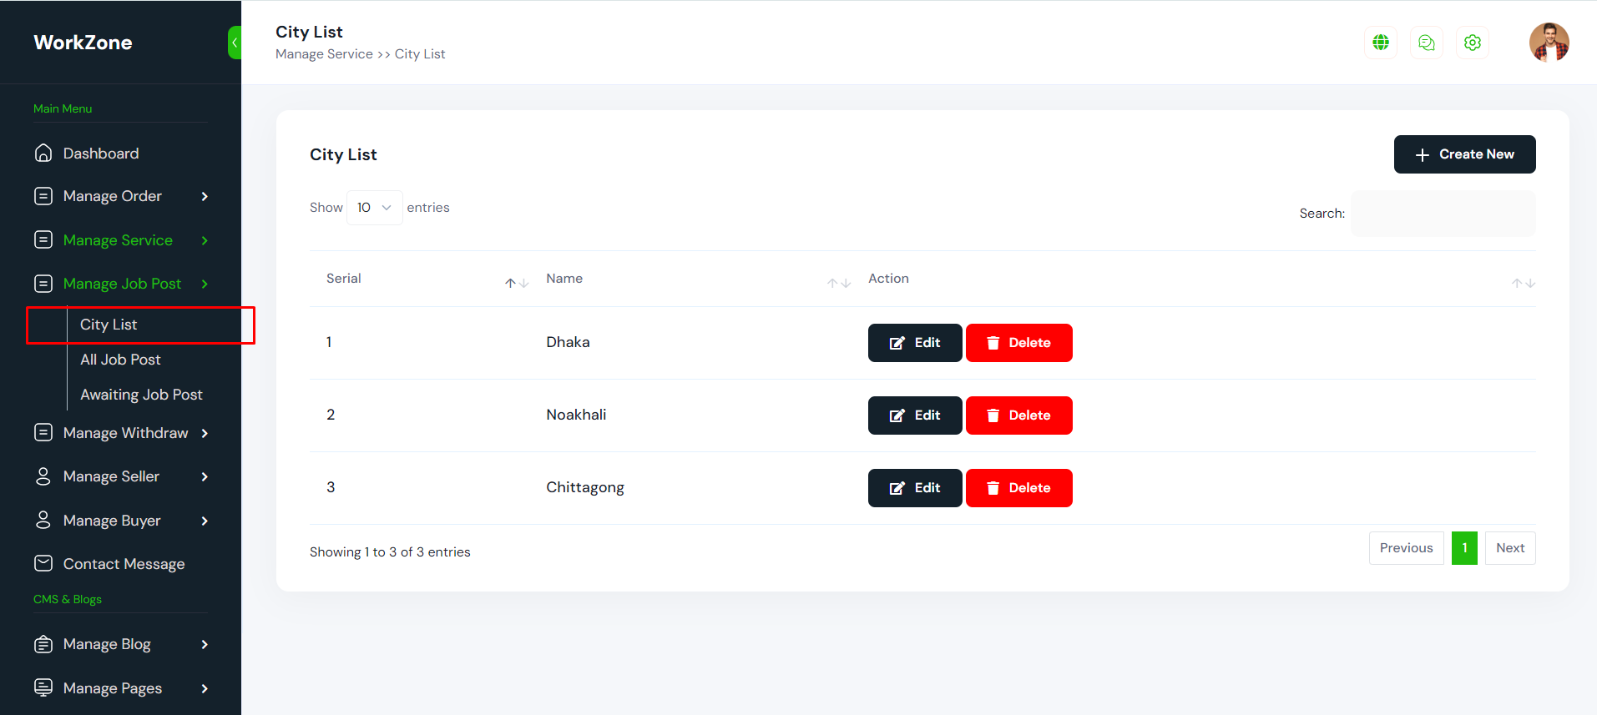Screen dimensions: 1597x715
Task: Open the Show entries count dropdown
Action: point(374,208)
